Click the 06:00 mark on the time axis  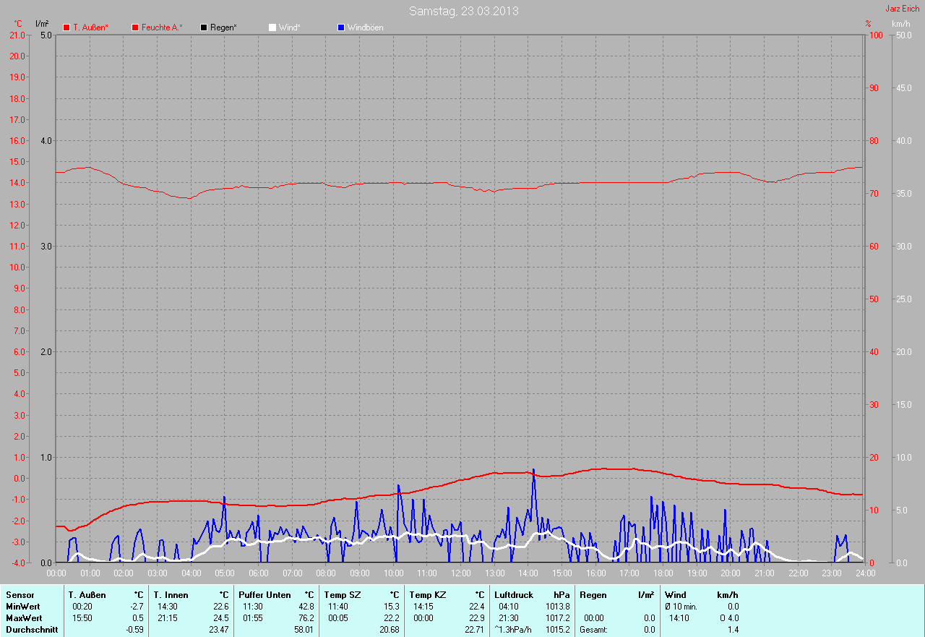click(x=258, y=573)
